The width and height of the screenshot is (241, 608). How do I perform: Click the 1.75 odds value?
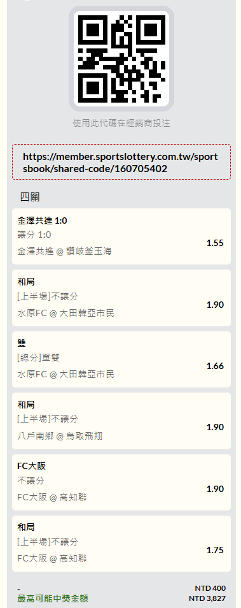215,550
